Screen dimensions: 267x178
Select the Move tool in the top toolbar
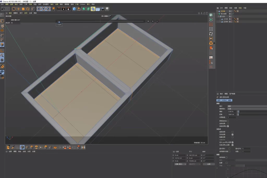pyautogui.click(x=19, y=9)
